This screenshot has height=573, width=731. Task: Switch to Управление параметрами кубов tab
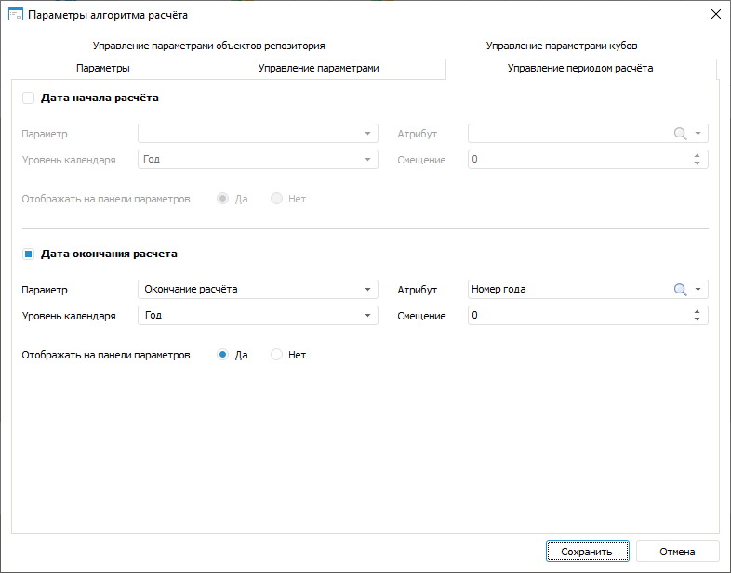pyautogui.click(x=561, y=46)
